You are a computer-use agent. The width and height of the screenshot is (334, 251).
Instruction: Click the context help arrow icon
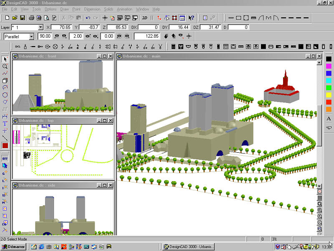point(191,18)
